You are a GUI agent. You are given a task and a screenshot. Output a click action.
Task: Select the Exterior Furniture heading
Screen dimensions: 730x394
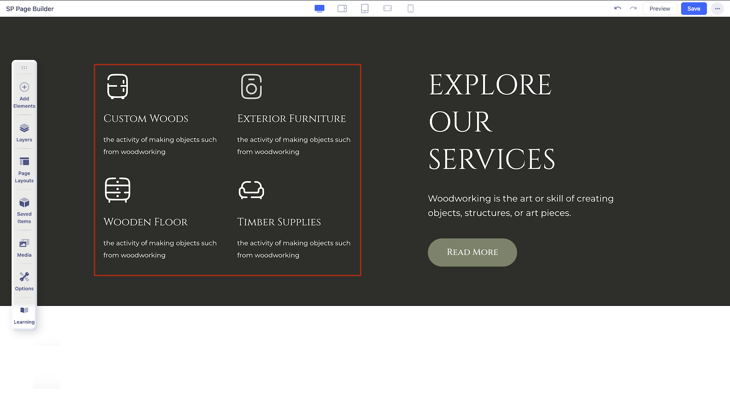coord(292,119)
